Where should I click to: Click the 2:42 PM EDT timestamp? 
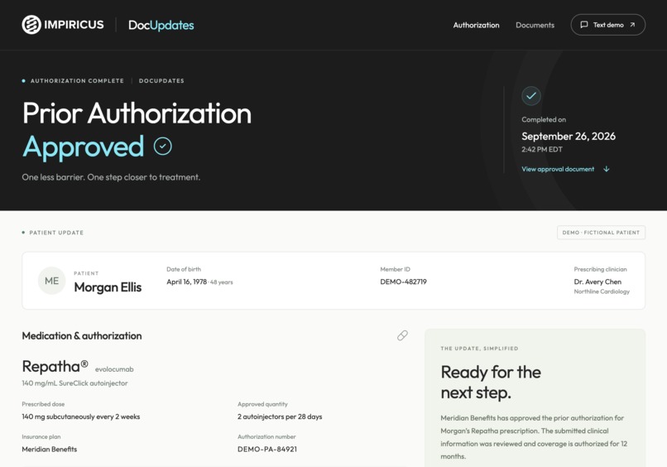click(x=542, y=149)
